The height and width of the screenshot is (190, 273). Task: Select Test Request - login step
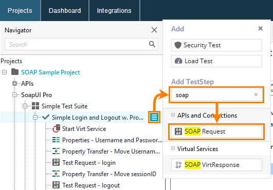point(89,163)
